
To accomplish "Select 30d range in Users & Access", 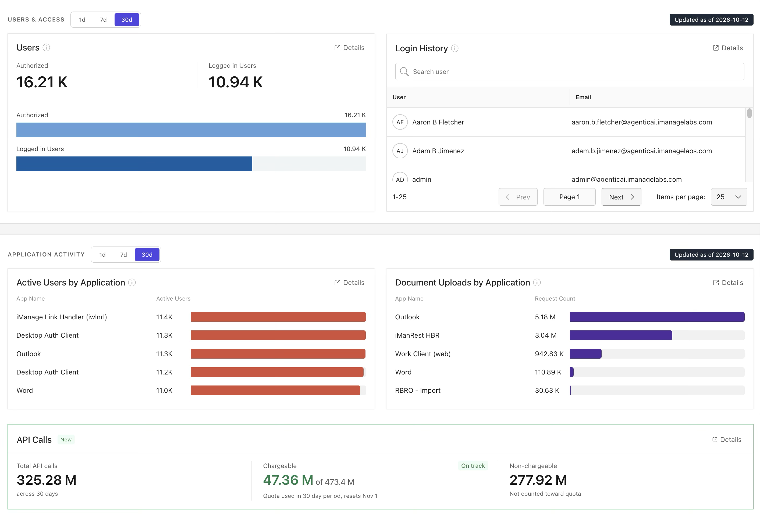I will click(127, 20).
